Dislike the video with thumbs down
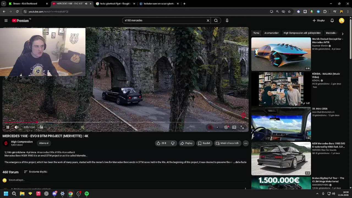The width and height of the screenshot is (352, 198). point(173,143)
